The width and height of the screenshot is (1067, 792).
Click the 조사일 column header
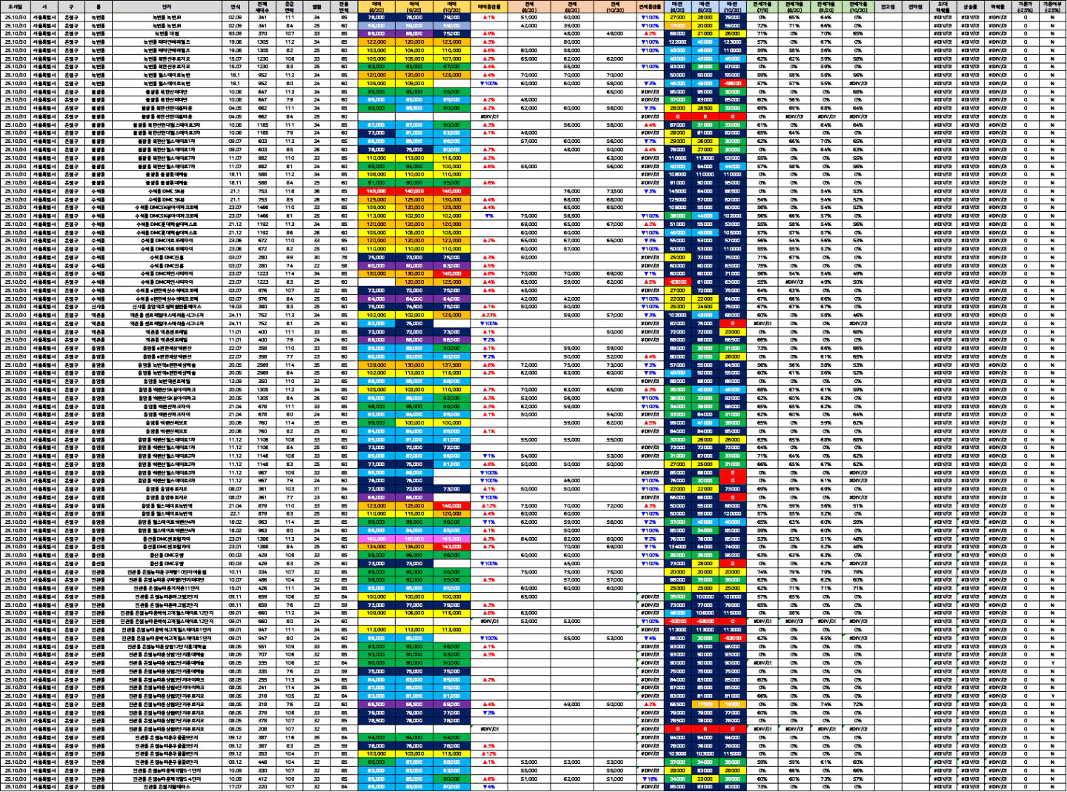click(x=15, y=7)
